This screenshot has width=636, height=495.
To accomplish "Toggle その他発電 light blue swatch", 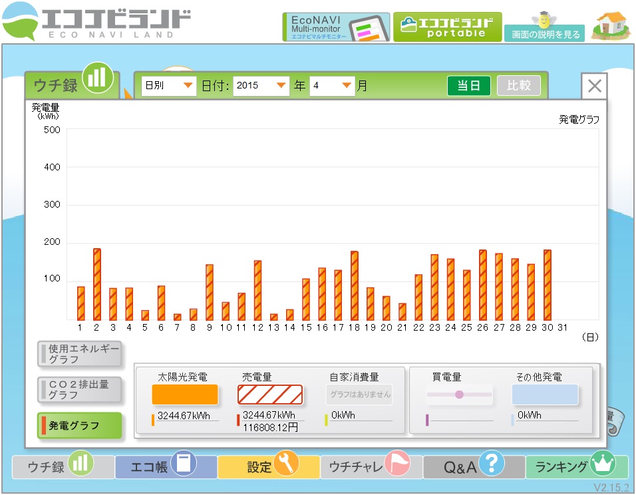I will pos(545,395).
